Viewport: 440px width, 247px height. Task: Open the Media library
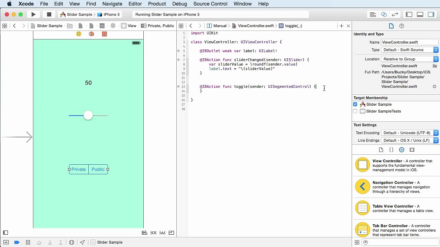[x=412, y=150]
